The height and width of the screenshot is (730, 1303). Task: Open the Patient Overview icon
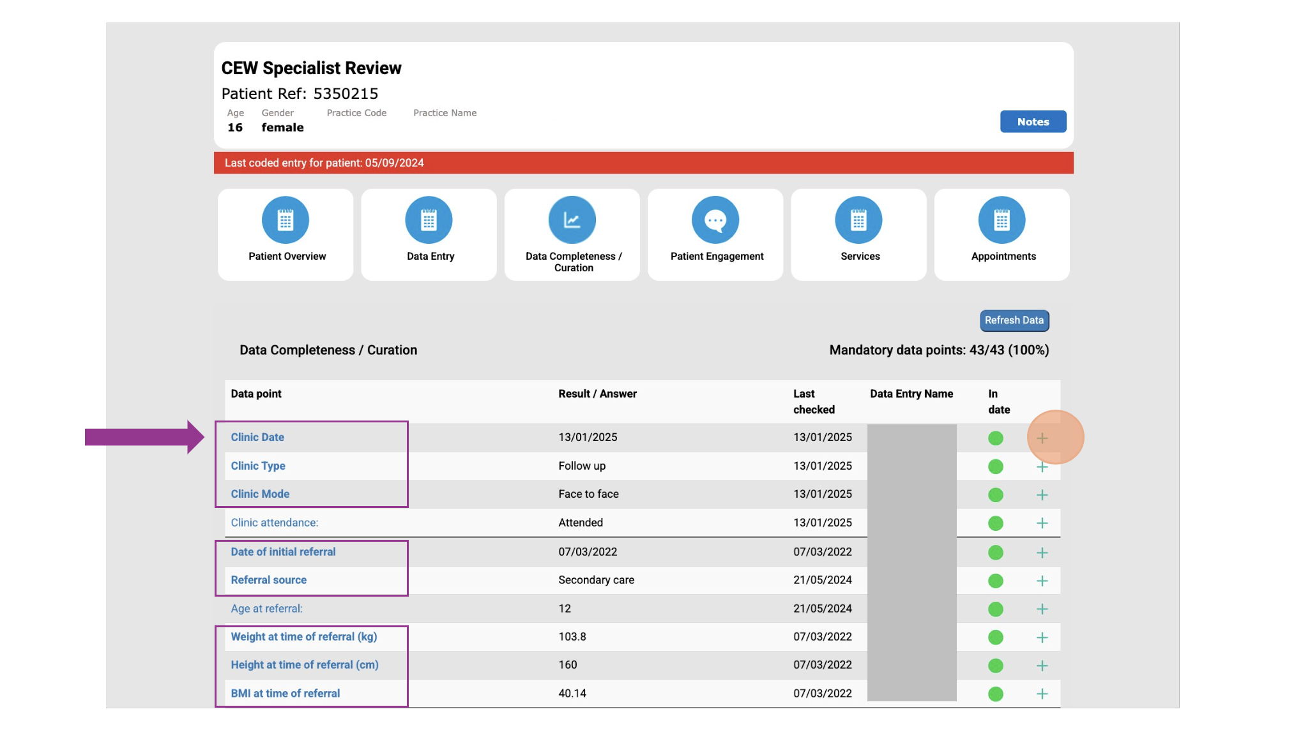285,220
